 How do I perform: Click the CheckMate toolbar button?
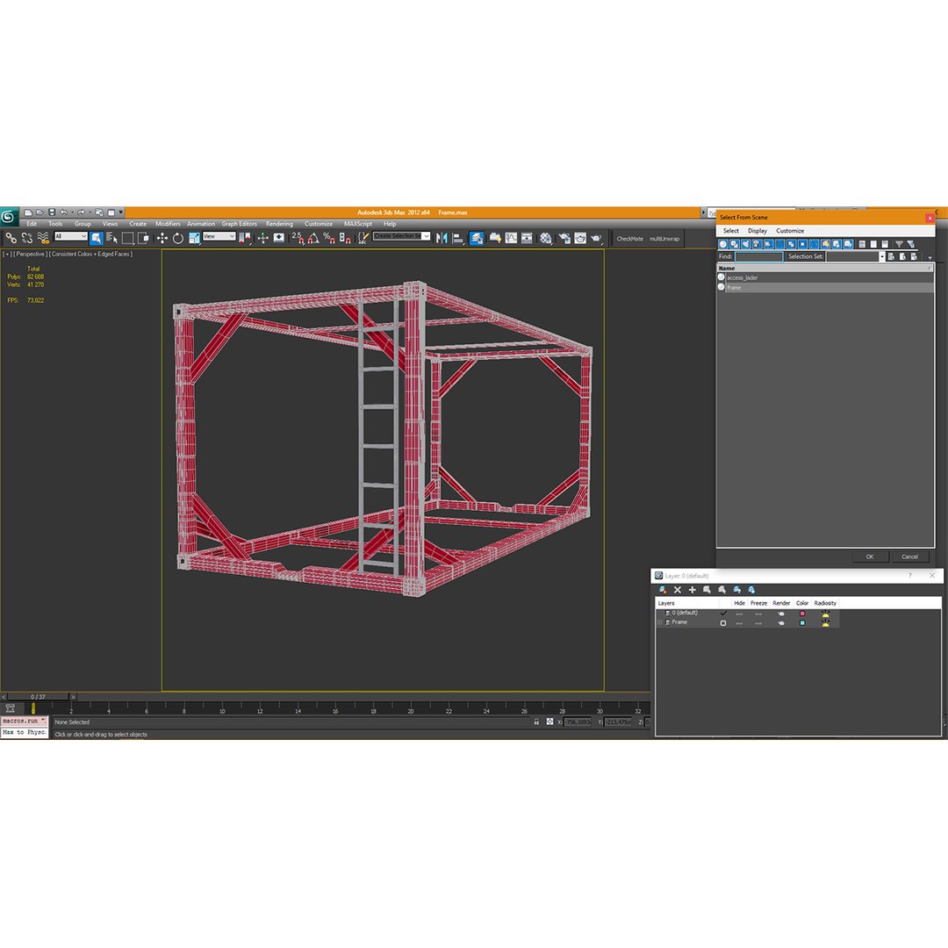629,239
